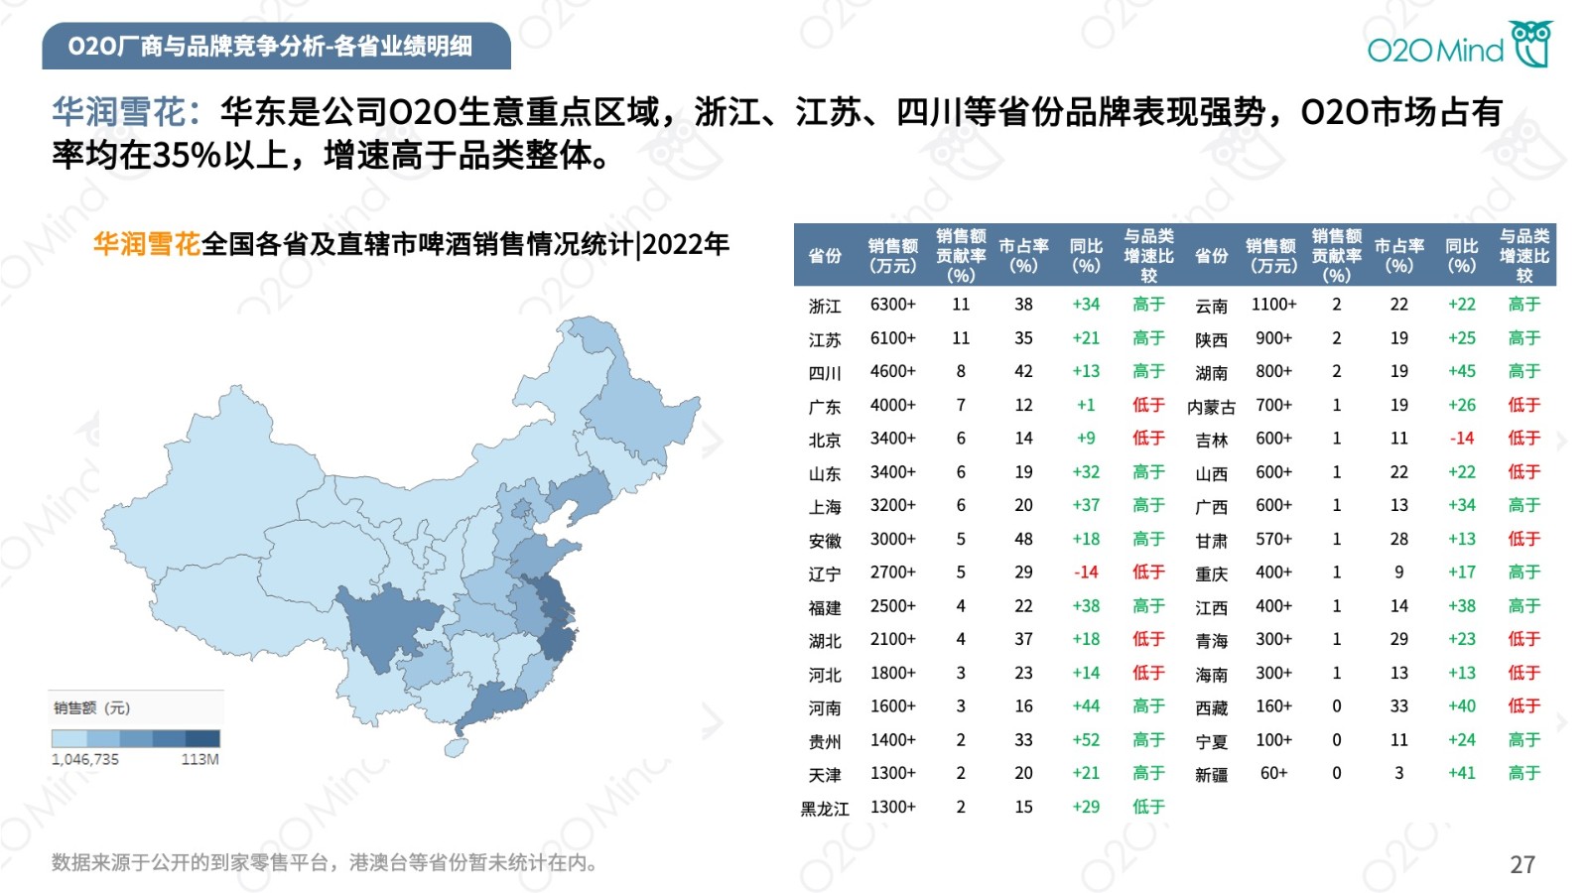Click the data source footnote text
The width and height of the screenshot is (1588, 893).
[326, 862]
